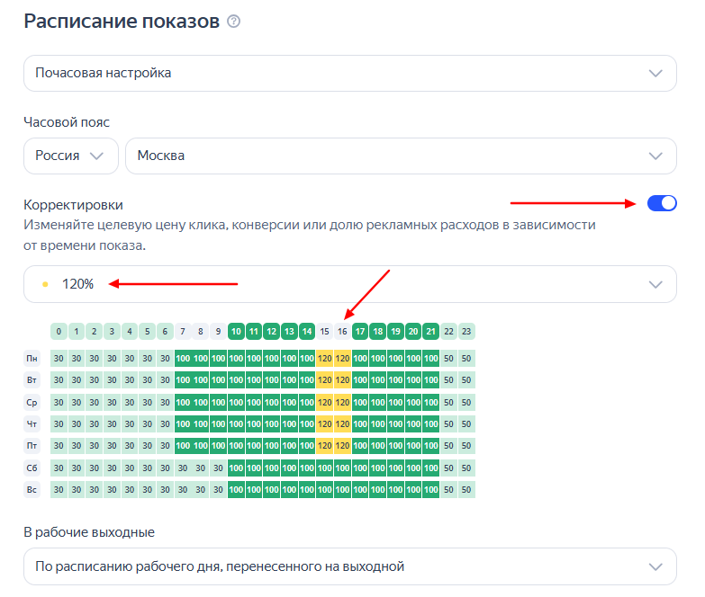The width and height of the screenshot is (705, 597).
Task: Click the Monday cell at hour 15
Action: pos(325,358)
